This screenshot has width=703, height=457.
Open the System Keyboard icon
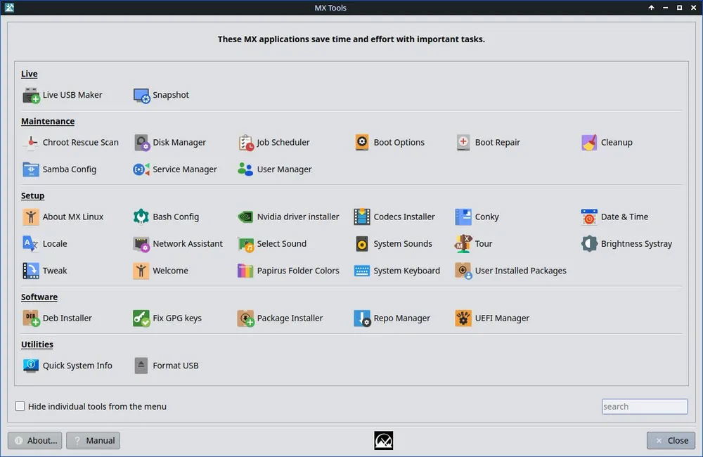click(362, 271)
